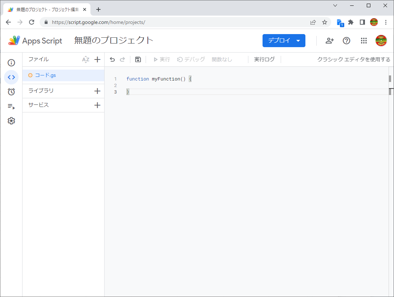Open Project Settings gear icon
The height and width of the screenshot is (297, 394).
point(11,121)
